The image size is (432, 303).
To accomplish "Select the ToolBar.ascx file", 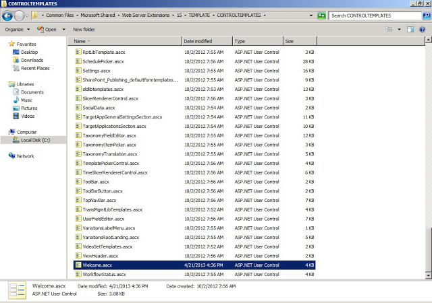I will point(95,182).
